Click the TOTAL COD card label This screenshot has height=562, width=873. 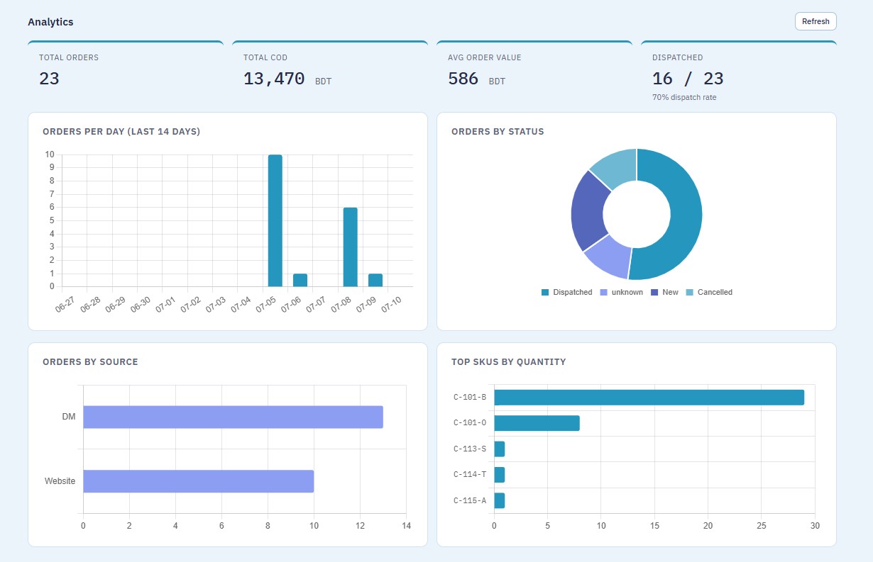pos(265,57)
